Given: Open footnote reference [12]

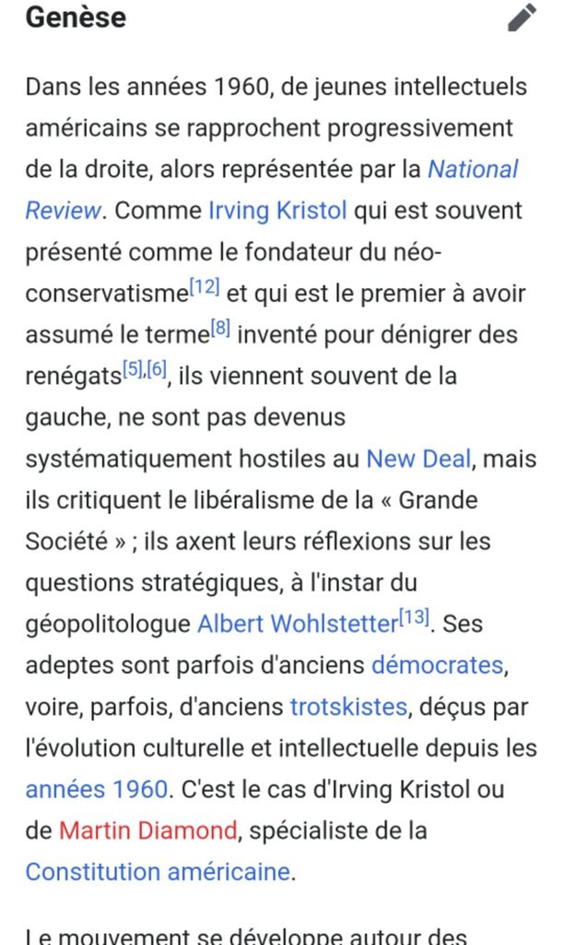Looking at the screenshot, I should click(205, 288).
